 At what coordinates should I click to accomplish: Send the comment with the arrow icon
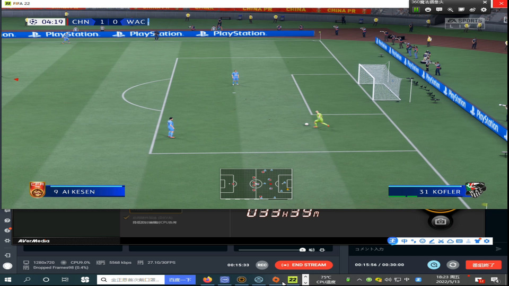498,249
